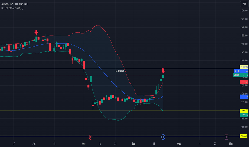Screen dimensions: 249x147
Task: Click the Oct date on time axis
Action: pyautogui.click(x=179, y=144)
